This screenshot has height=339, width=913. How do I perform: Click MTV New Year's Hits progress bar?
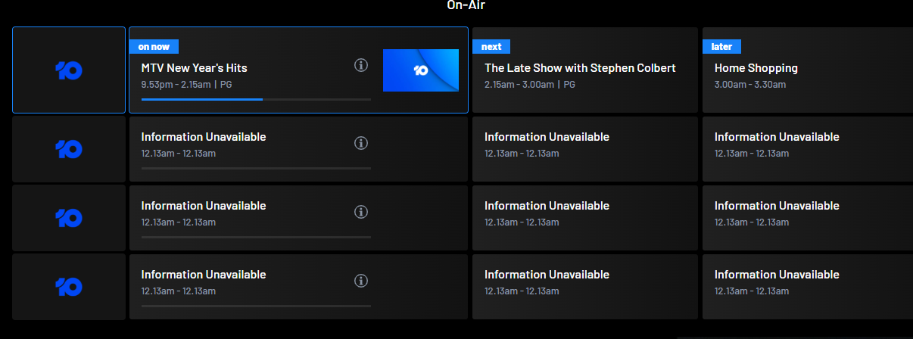click(x=256, y=99)
